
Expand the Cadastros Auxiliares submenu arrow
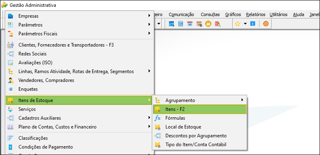click(x=149, y=117)
